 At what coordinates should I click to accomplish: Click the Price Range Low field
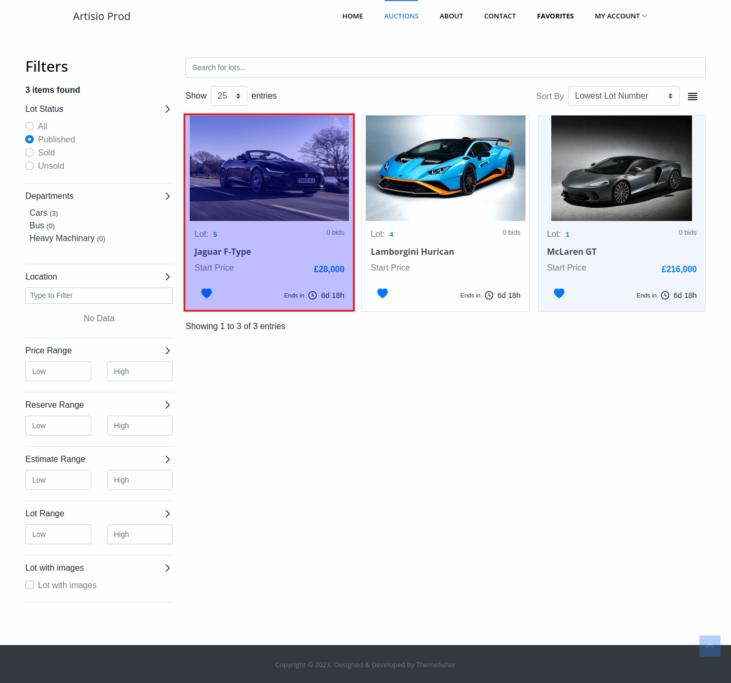58,371
